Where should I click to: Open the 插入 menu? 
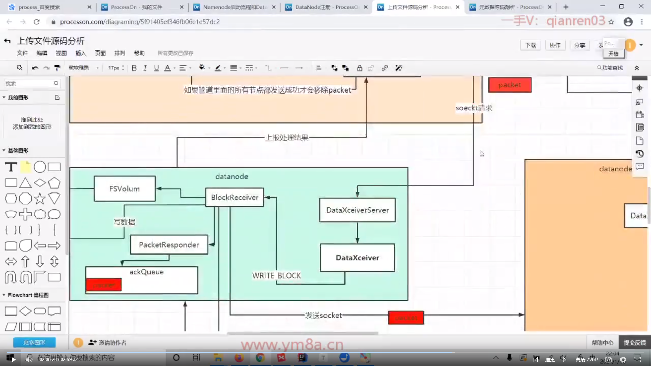click(x=81, y=53)
